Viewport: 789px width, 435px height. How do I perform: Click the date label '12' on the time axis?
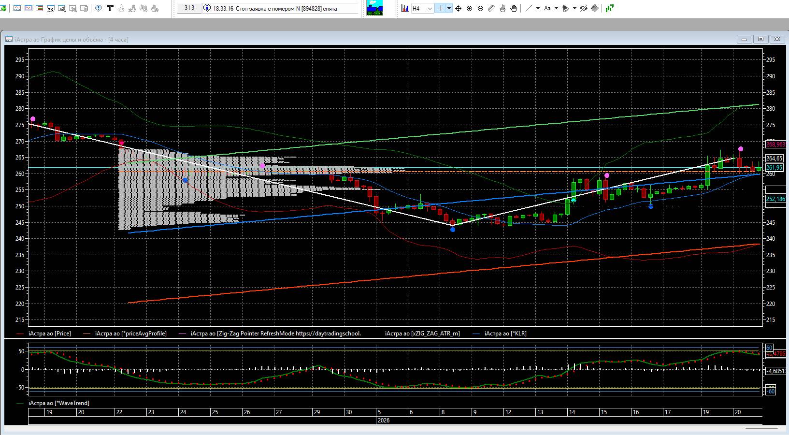(508, 412)
